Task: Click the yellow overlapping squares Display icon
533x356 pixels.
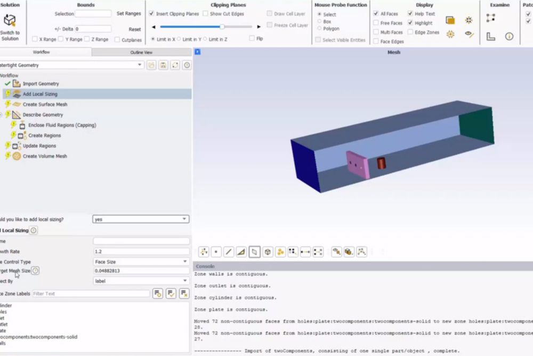Action: click(x=450, y=20)
